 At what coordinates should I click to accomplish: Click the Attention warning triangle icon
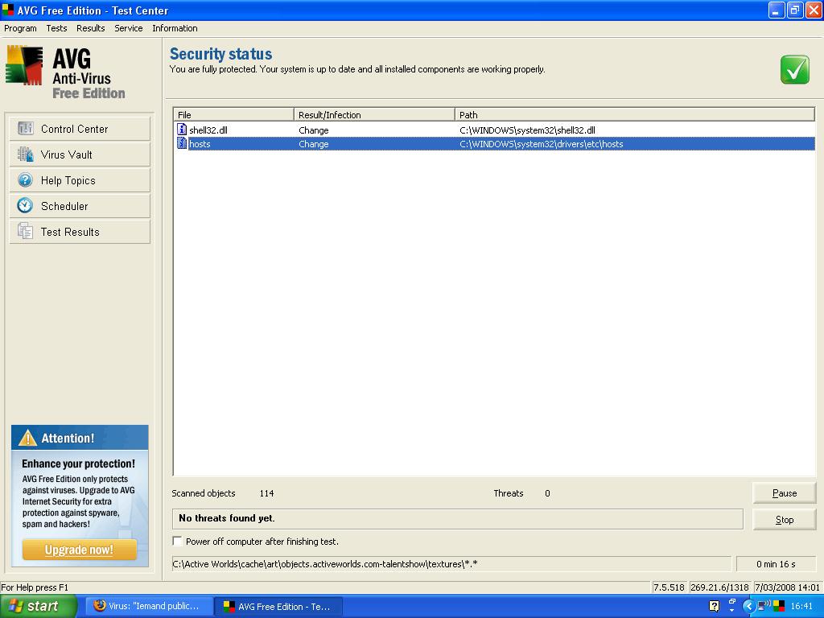point(27,437)
